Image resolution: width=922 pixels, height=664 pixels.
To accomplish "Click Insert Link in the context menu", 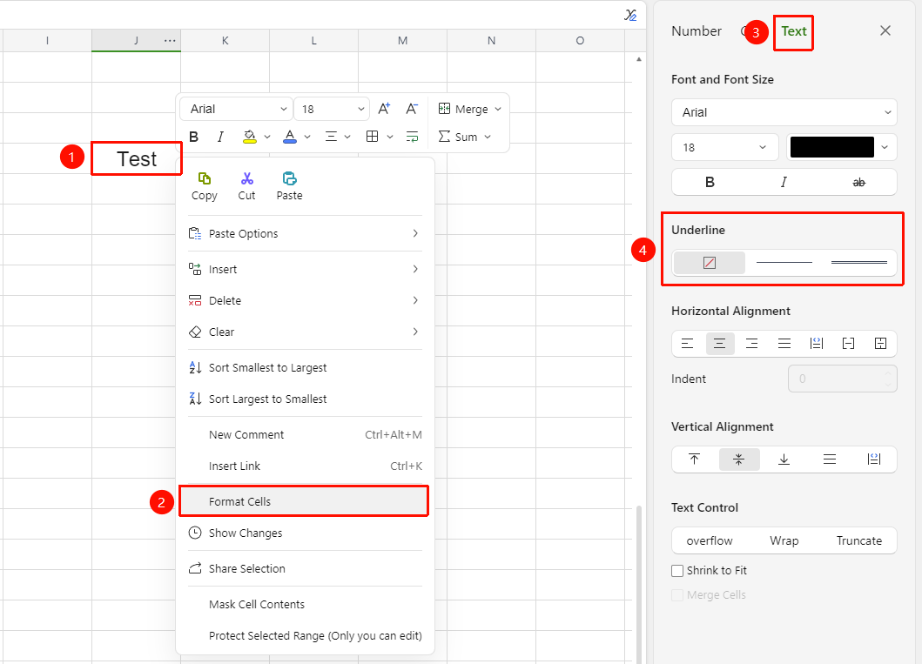I will pos(305,466).
